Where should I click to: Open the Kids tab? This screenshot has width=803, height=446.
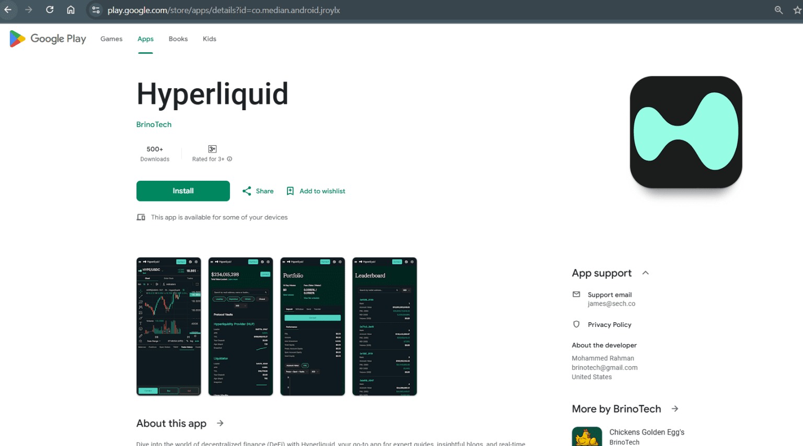tap(209, 39)
